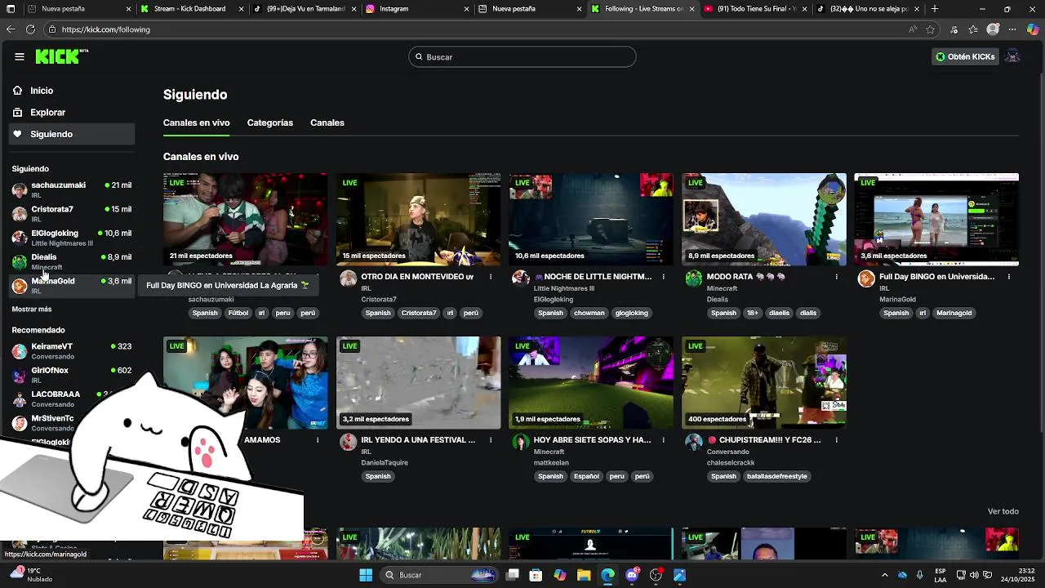Open the hamburger sidebar menu
This screenshot has width=1045, height=588.
pyautogui.click(x=20, y=56)
